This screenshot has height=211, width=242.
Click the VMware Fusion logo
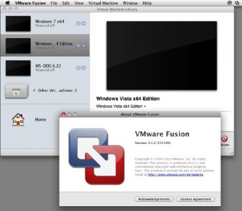tap(96, 156)
